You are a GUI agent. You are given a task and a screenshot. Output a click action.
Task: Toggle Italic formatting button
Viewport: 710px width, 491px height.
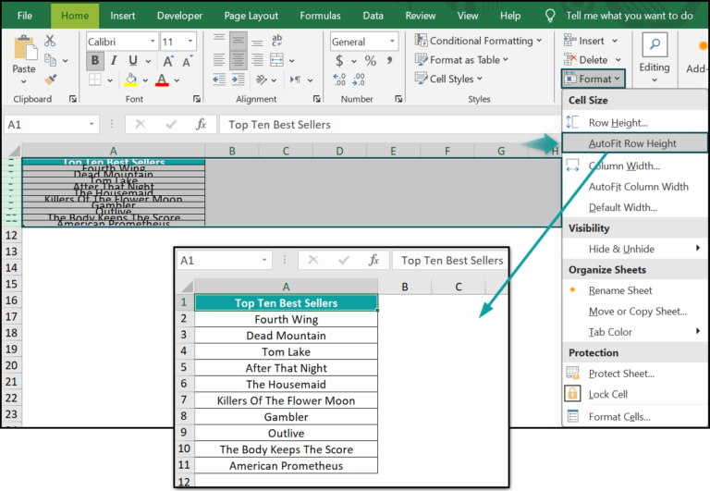(x=116, y=61)
